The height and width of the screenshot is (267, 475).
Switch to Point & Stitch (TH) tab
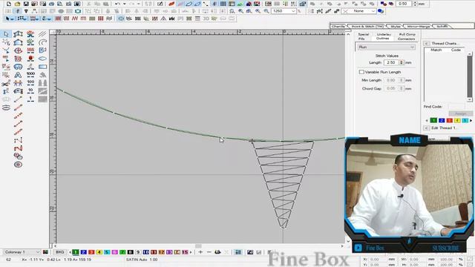point(367,27)
